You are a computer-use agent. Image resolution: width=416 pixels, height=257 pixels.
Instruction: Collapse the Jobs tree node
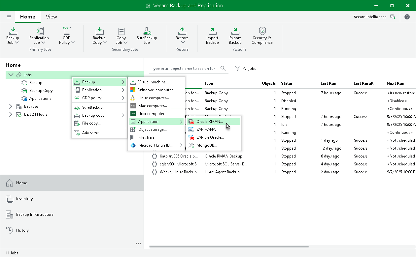[x=11, y=75]
